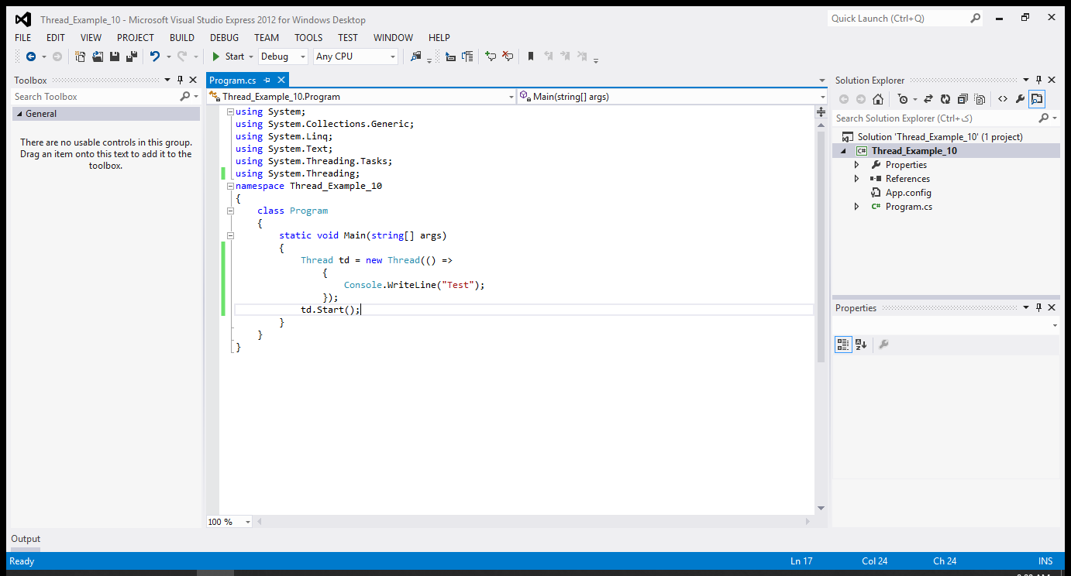Open the Thread_Example_10.Program type dropdown
Image resolution: width=1071 pixels, height=576 pixels.
pyautogui.click(x=361, y=97)
